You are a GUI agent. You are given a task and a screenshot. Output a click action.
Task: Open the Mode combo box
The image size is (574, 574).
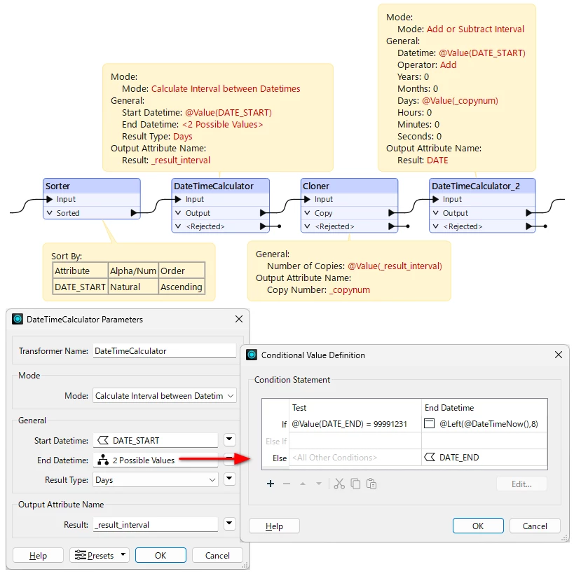click(165, 396)
